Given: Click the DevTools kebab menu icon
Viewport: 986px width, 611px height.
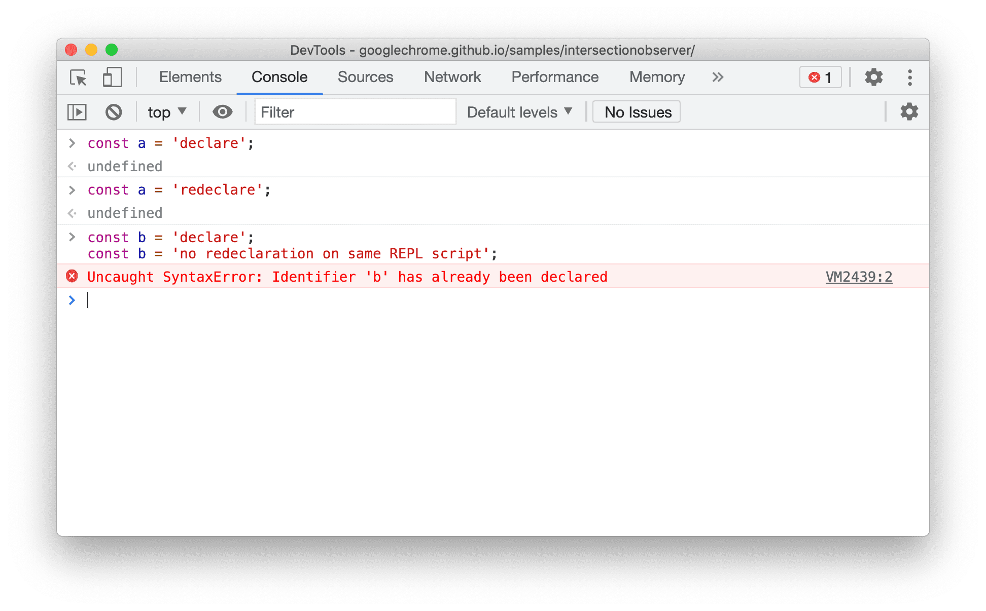Looking at the screenshot, I should point(909,78).
